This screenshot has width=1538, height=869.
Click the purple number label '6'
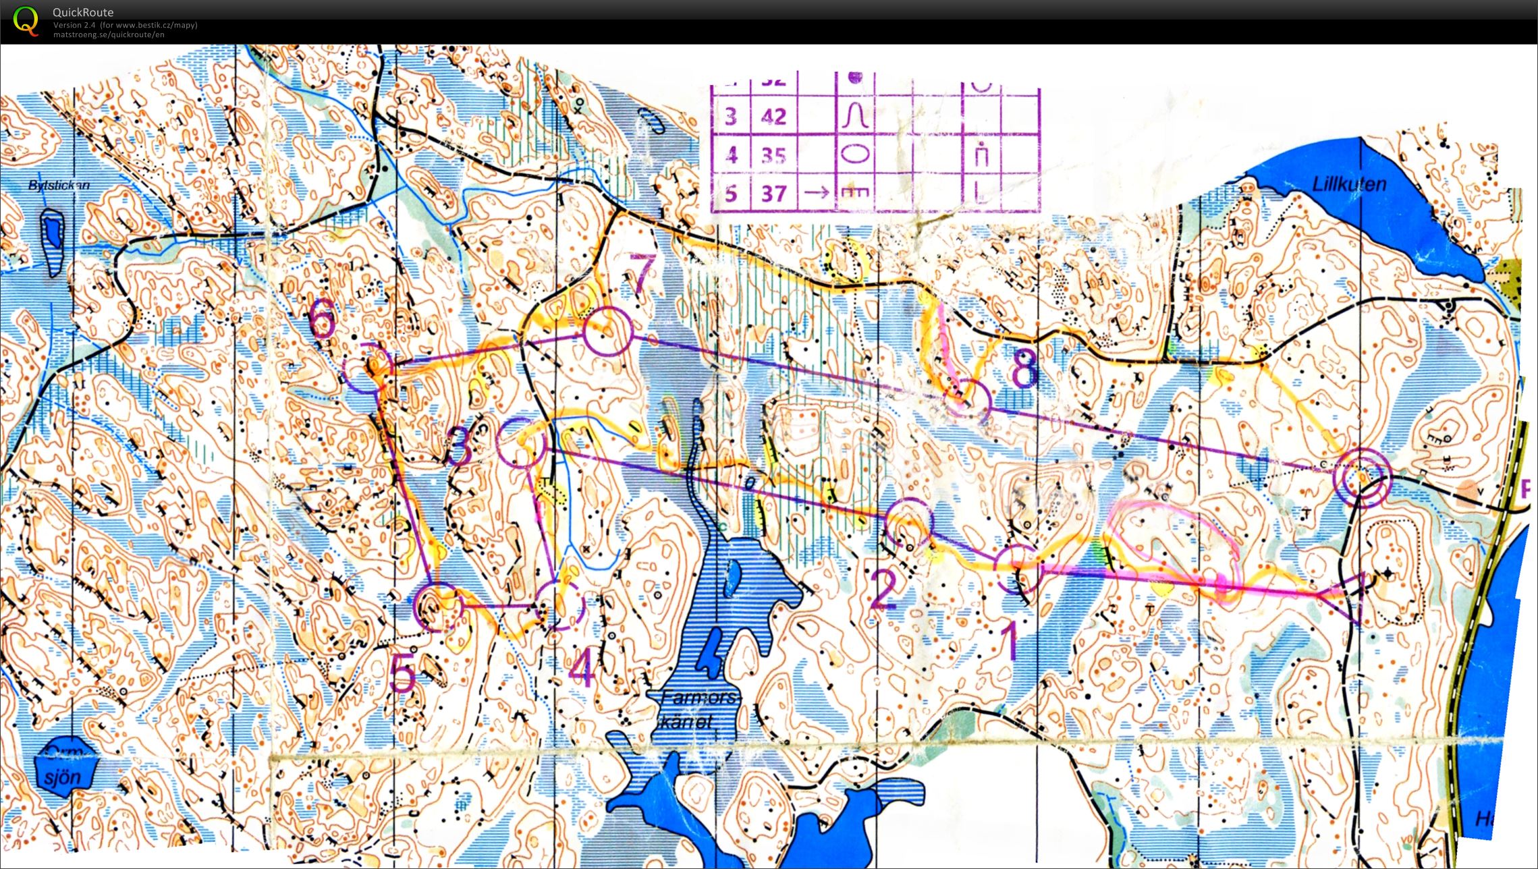click(x=323, y=320)
